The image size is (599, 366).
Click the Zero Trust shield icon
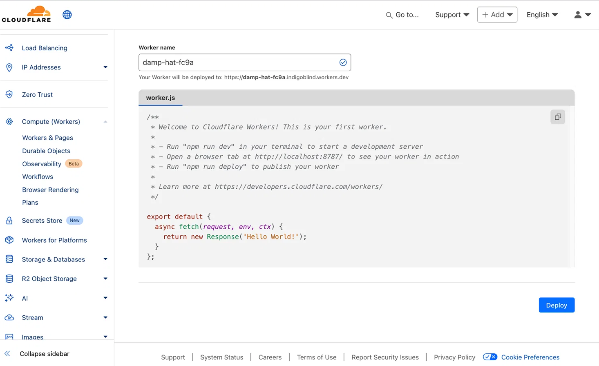9,94
